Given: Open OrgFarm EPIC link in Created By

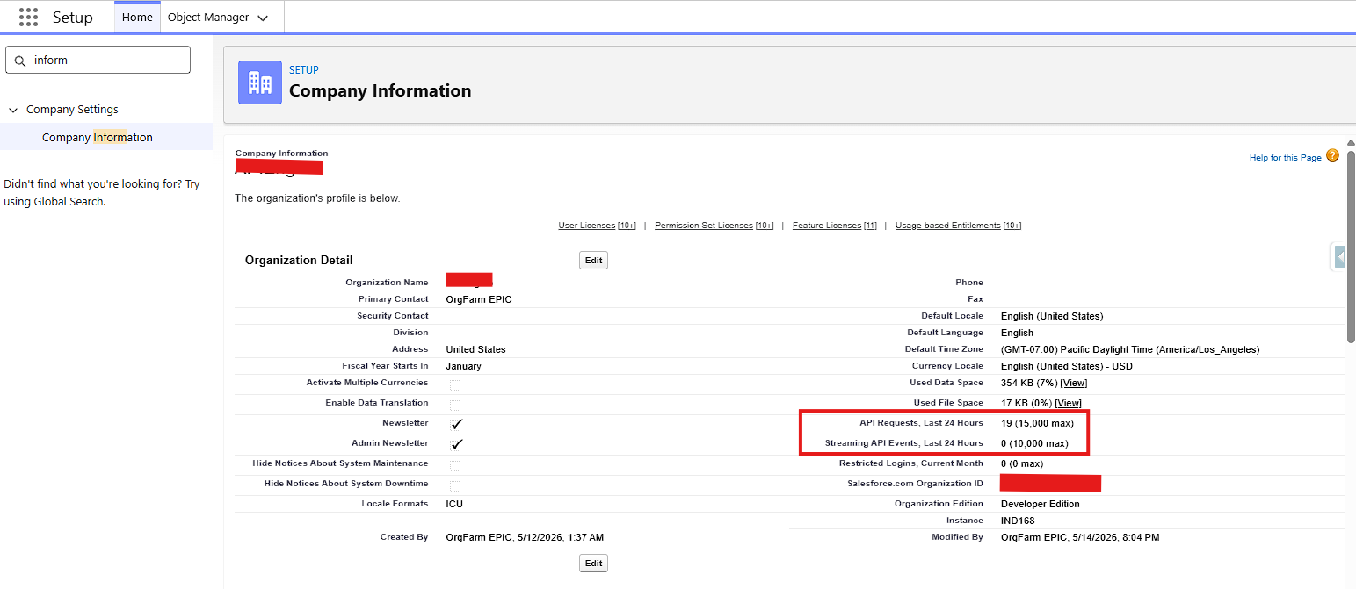Looking at the screenshot, I should [x=479, y=537].
